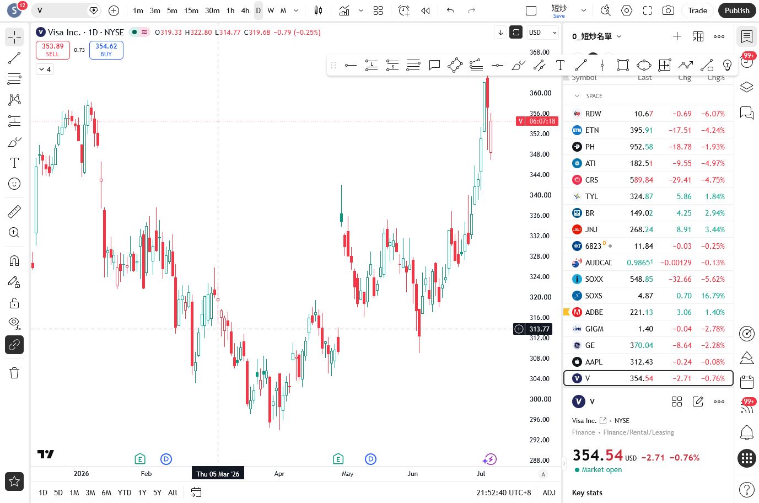Select the ruler measure tool
The height and width of the screenshot is (503, 759).
pos(14,211)
